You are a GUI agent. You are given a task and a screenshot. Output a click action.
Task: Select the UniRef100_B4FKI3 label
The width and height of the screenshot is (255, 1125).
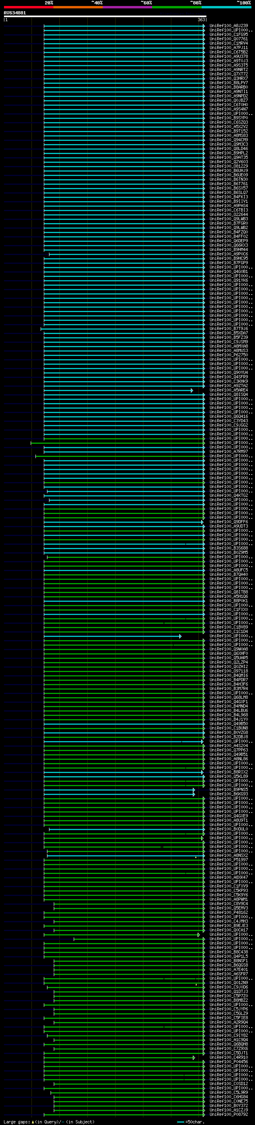[x=228, y=197]
